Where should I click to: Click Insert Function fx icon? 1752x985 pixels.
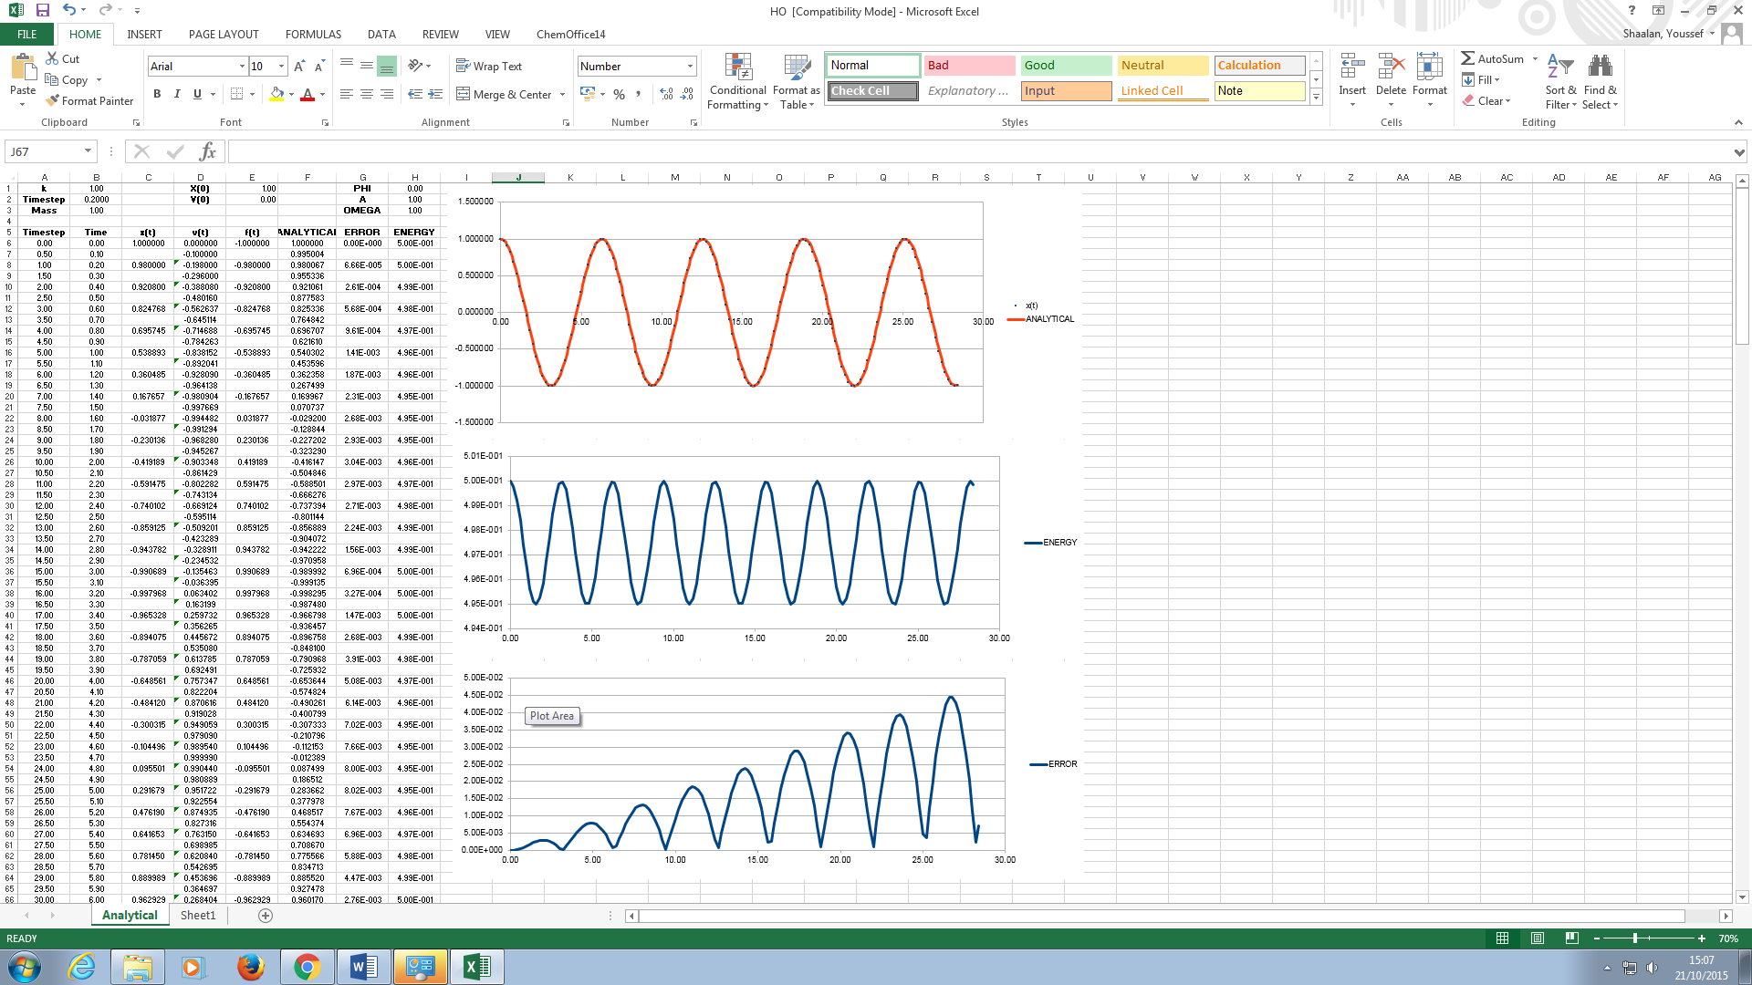click(x=208, y=151)
